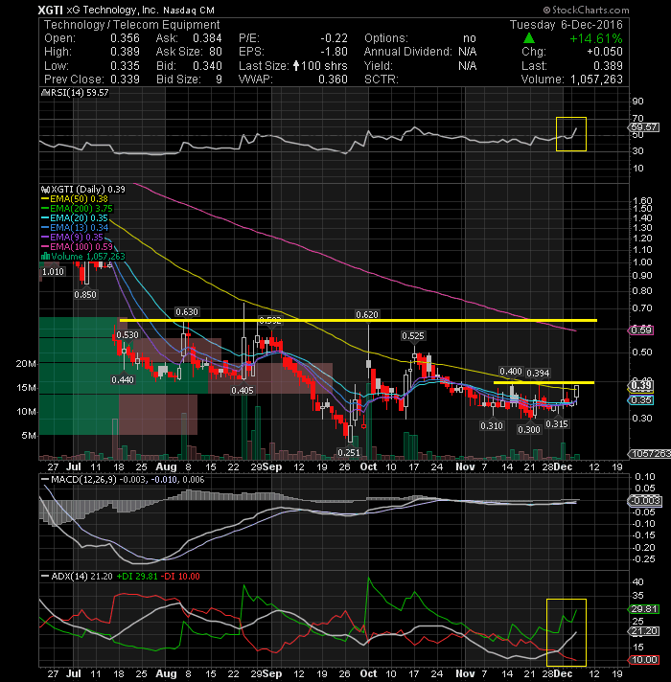Image resolution: width=671 pixels, height=682 pixels.
Task: Click the 1057263 volume axis tag
Action: [x=651, y=454]
